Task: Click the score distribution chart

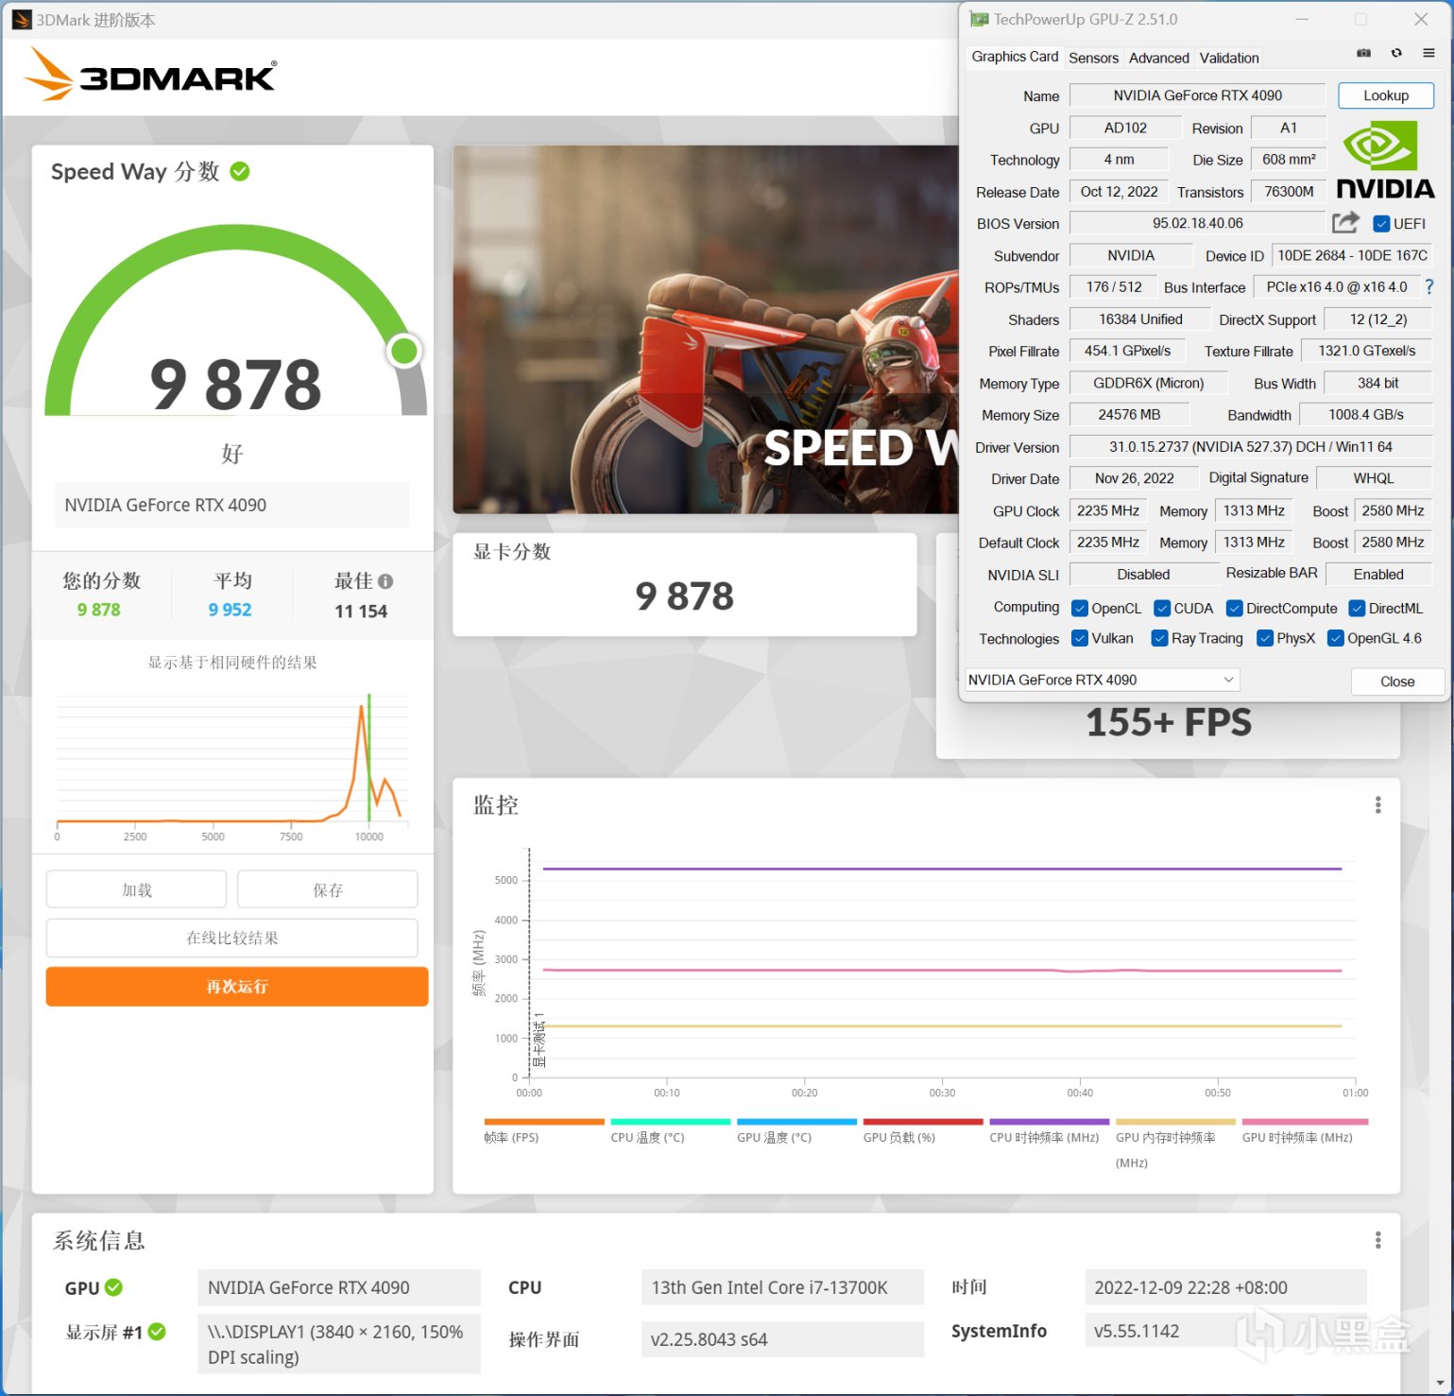Action: pos(232,767)
